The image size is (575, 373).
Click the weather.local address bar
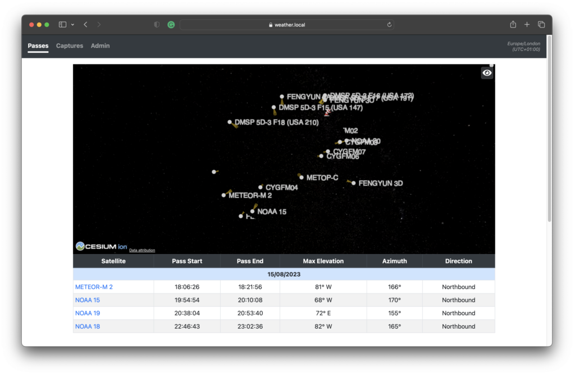[286, 24]
